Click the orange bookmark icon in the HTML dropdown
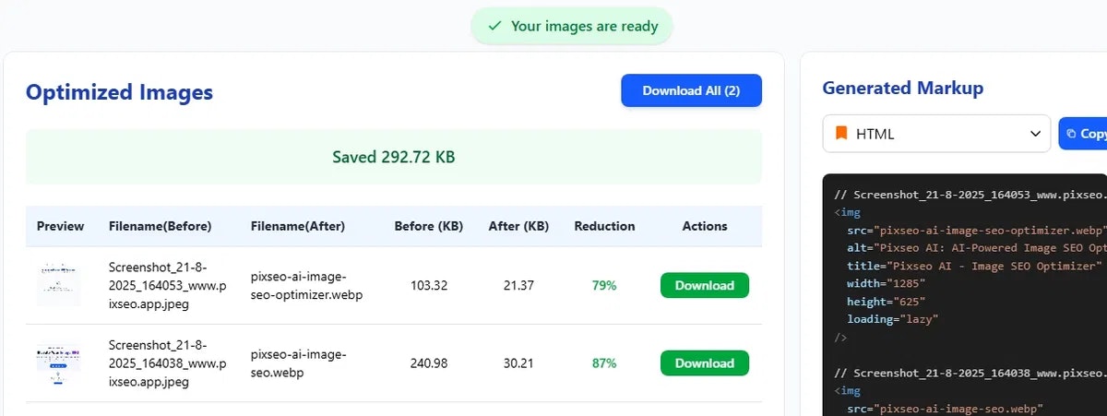Viewport: 1107px width, 416px height. click(x=840, y=134)
